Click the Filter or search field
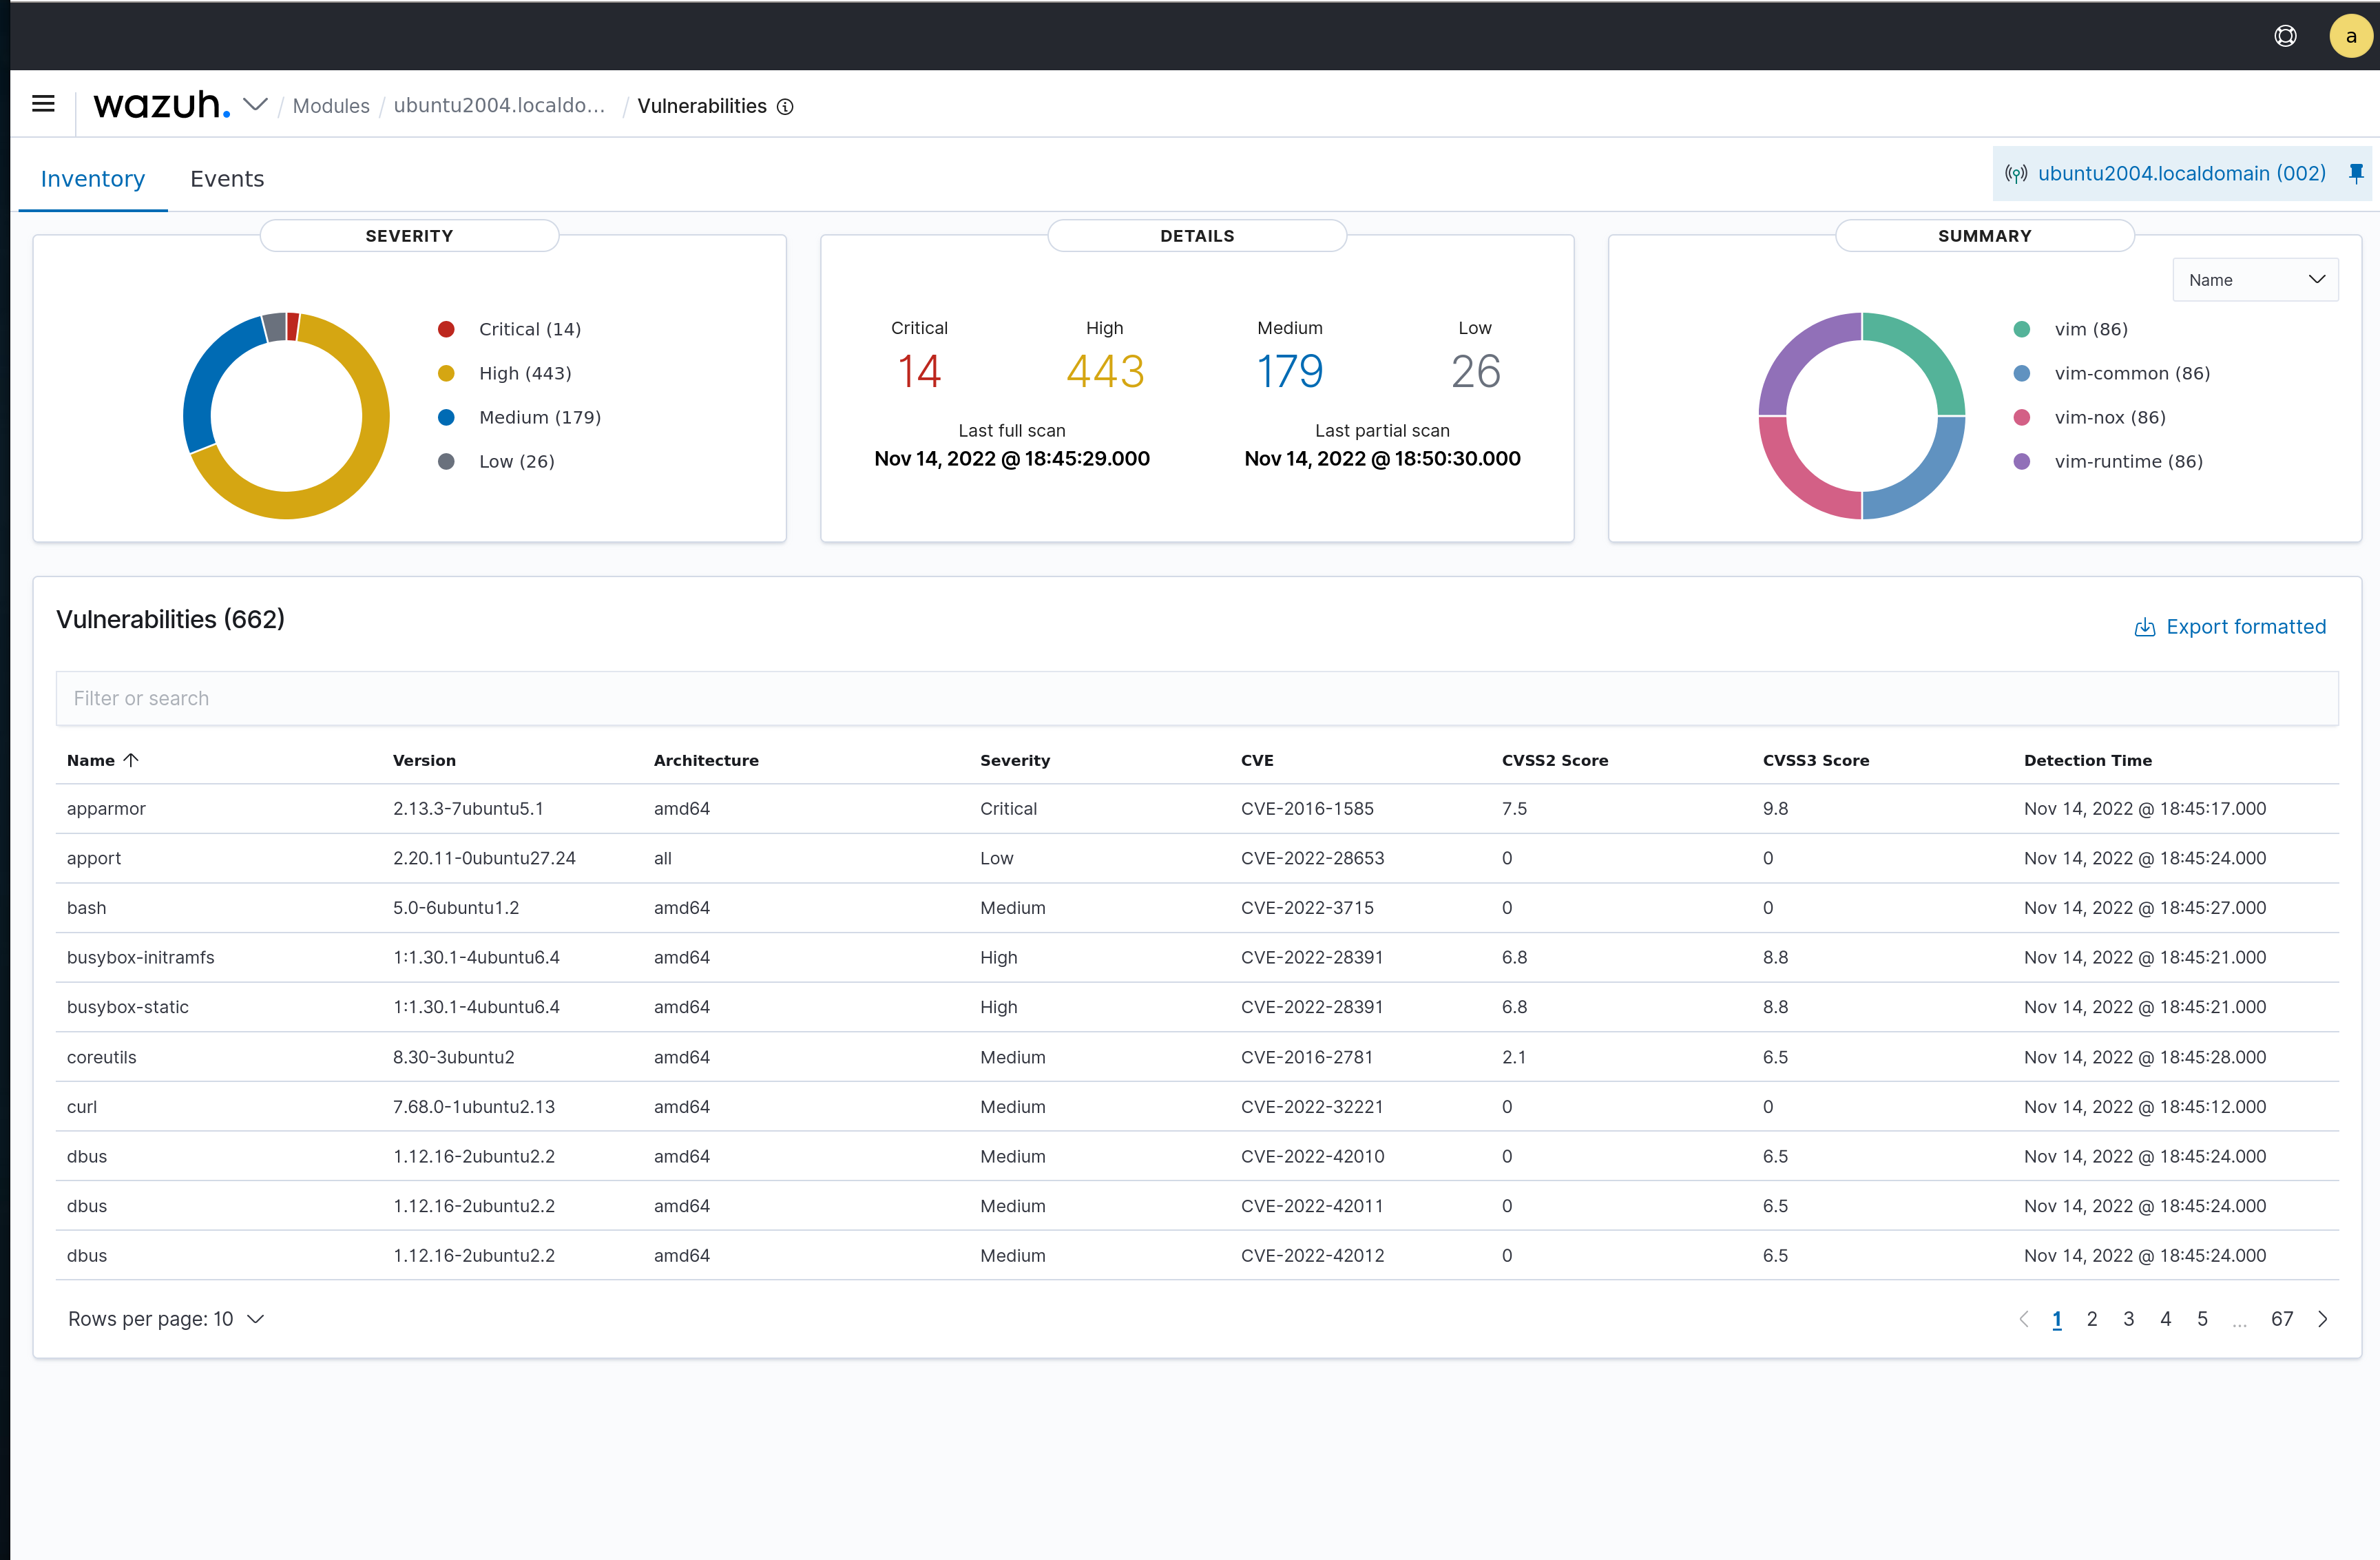Screen dimensions: 2380x1560 [x=1197, y=698]
